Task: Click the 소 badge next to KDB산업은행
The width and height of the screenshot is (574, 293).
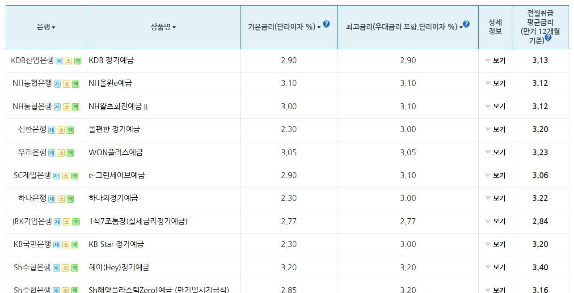Action: [68, 61]
